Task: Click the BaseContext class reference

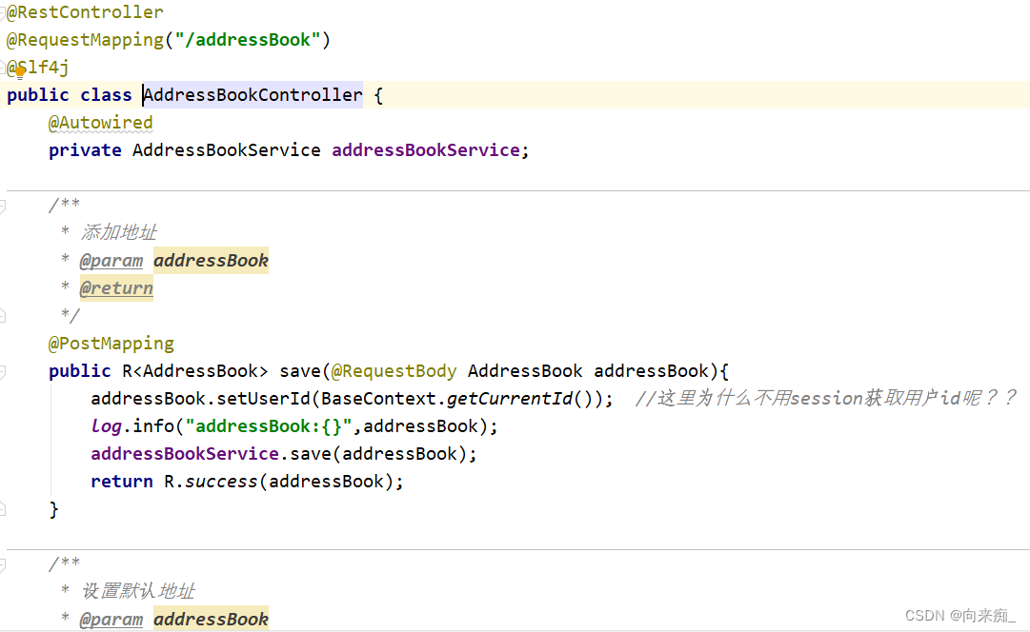Action: [378, 399]
